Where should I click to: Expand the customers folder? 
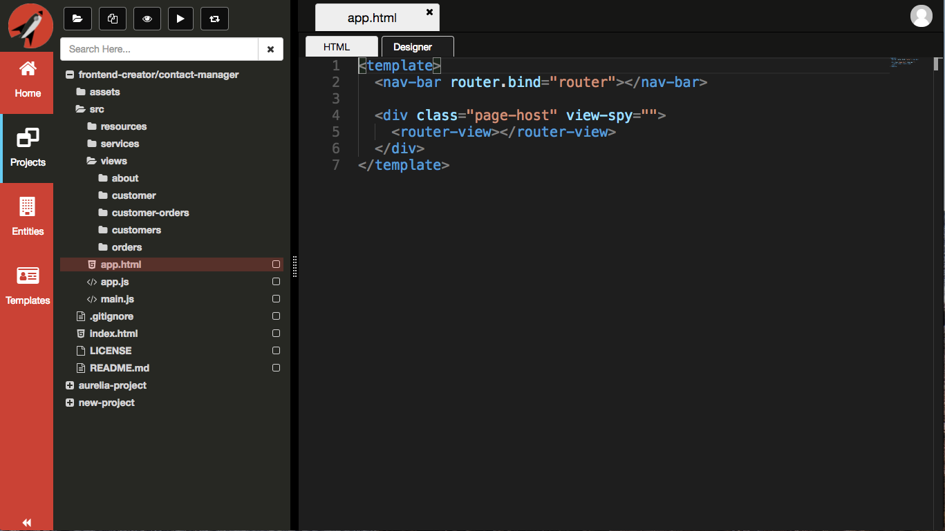(x=103, y=230)
